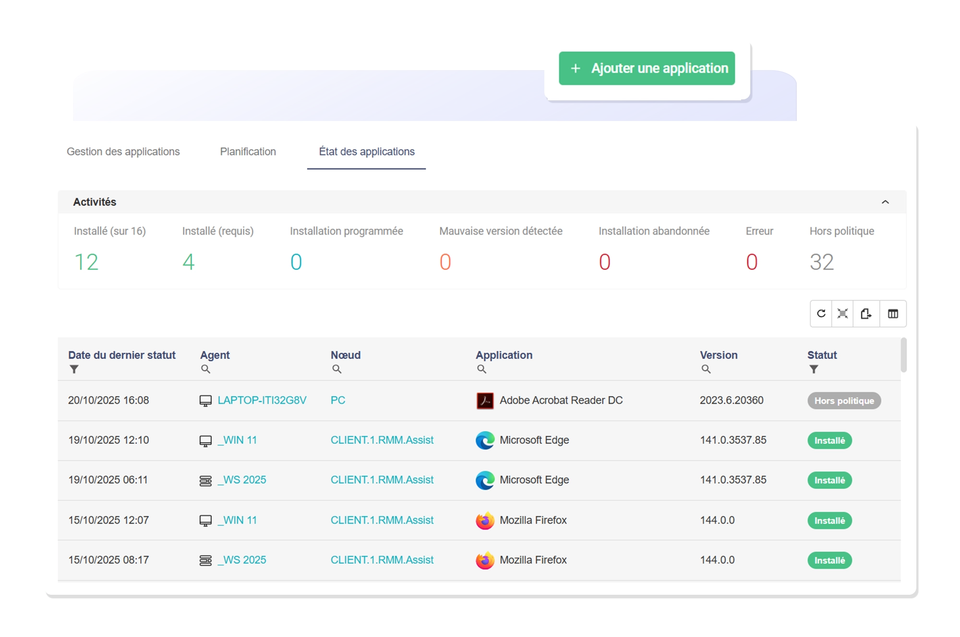960x637 pixels.
Task: Click the Adobe Acrobat Reader icon
Action: click(485, 400)
